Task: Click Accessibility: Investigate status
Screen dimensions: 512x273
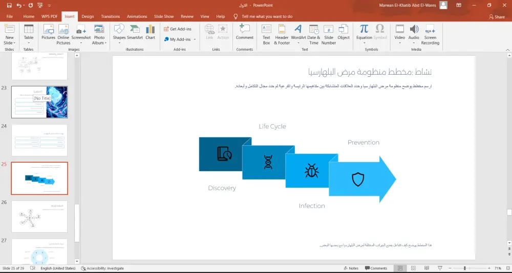Action: (102, 268)
